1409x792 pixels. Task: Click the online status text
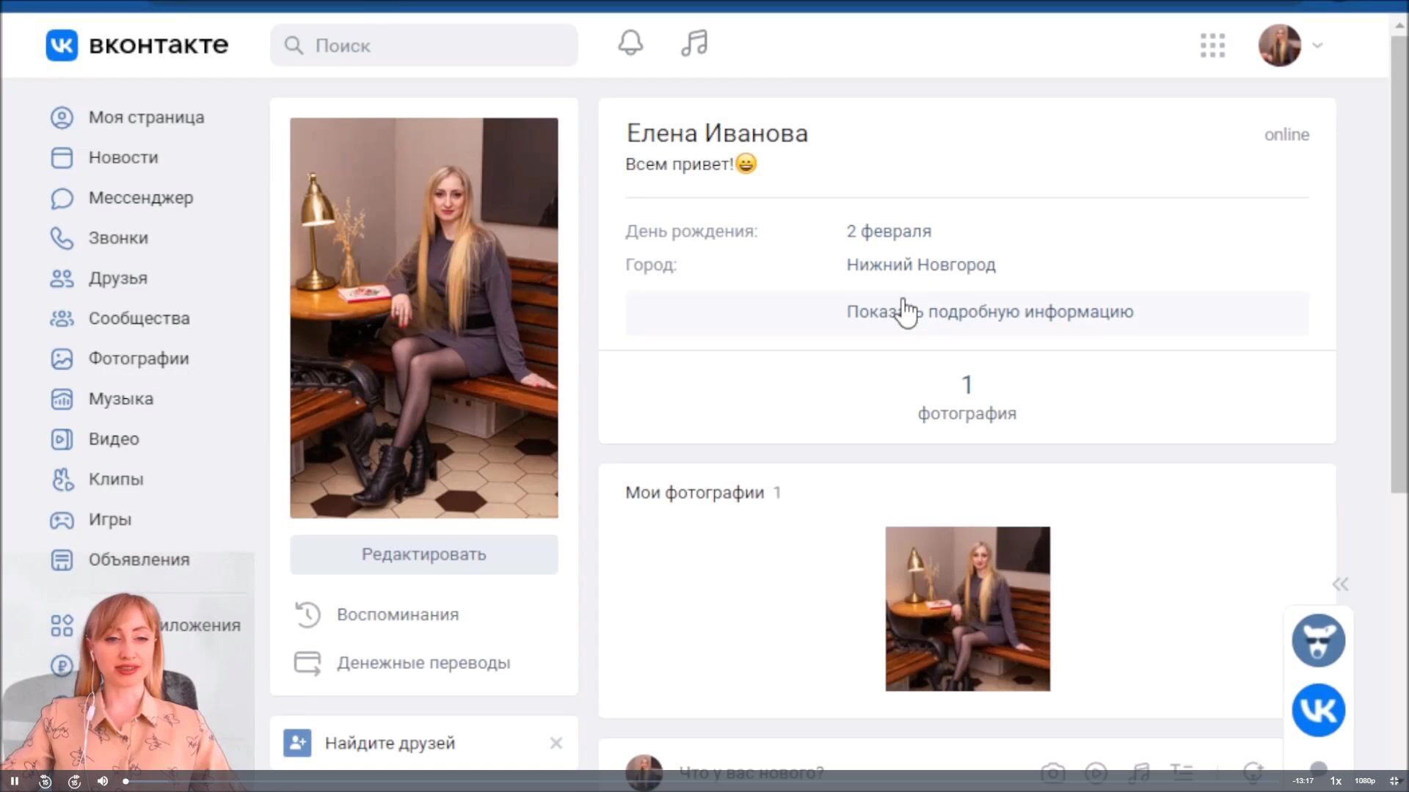pyautogui.click(x=1286, y=135)
